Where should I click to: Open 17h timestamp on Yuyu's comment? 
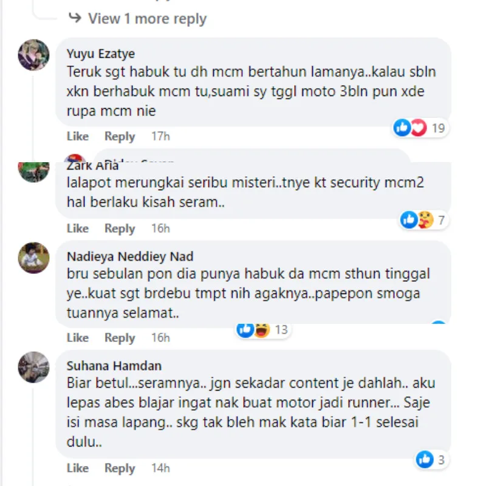pyautogui.click(x=160, y=136)
